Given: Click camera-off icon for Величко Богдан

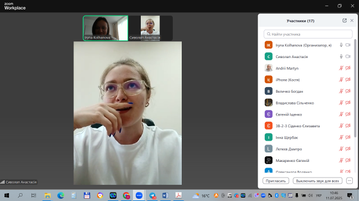Looking at the screenshot, I should [x=348, y=91].
